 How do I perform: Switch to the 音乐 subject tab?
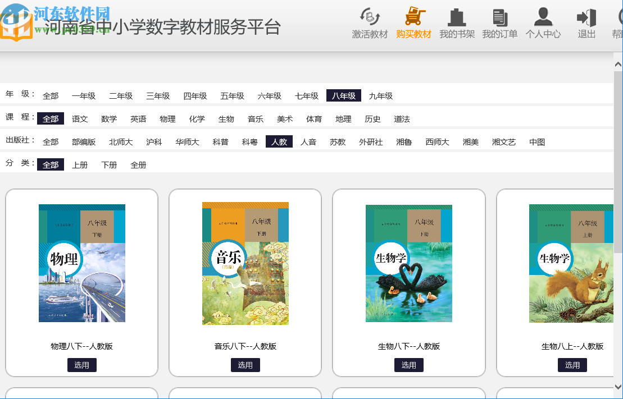255,118
